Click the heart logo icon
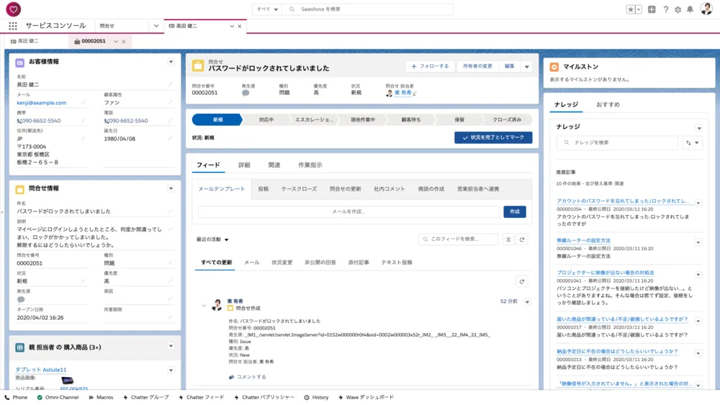720x405 pixels. coord(13,9)
